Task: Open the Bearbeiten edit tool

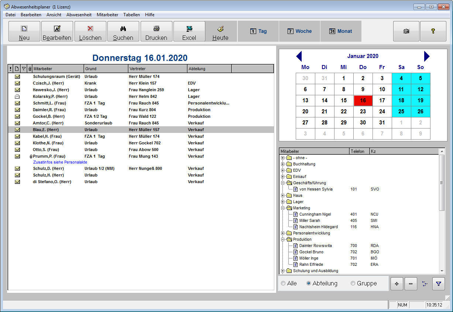Action: tap(57, 31)
